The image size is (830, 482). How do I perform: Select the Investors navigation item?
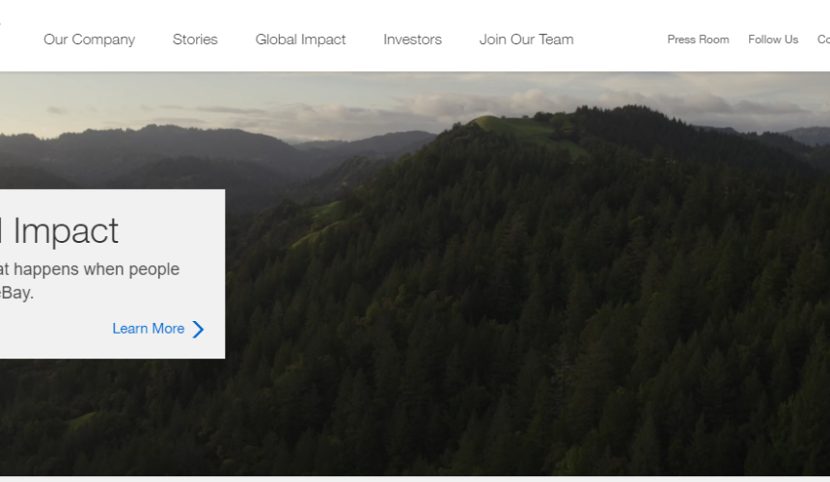412,40
